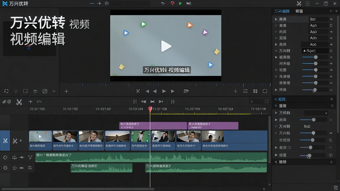Click the highlighted blue scissors track button

5,141
